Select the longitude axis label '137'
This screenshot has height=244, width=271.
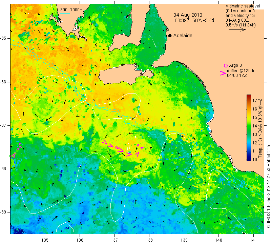coord(114,240)
